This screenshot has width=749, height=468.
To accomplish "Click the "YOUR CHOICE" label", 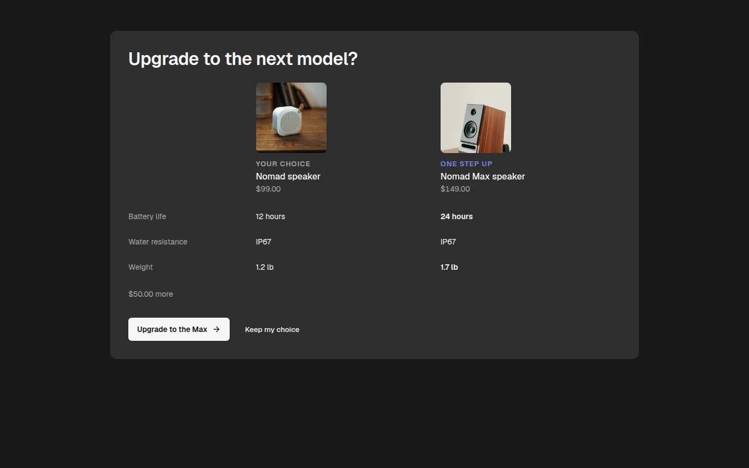I will [283, 164].
